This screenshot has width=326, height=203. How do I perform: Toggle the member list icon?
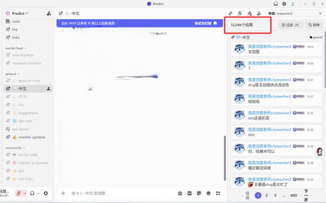(258, 13)
